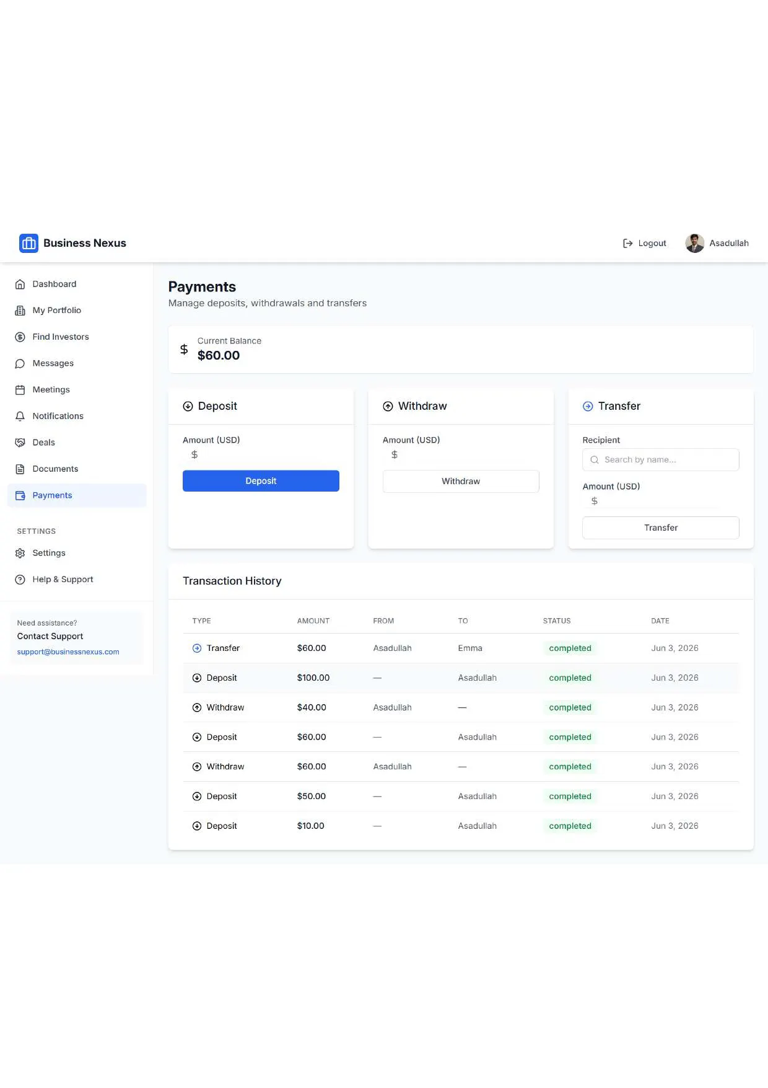
Task: Click the Business Nexus title link
Action: tap(85, 243)
